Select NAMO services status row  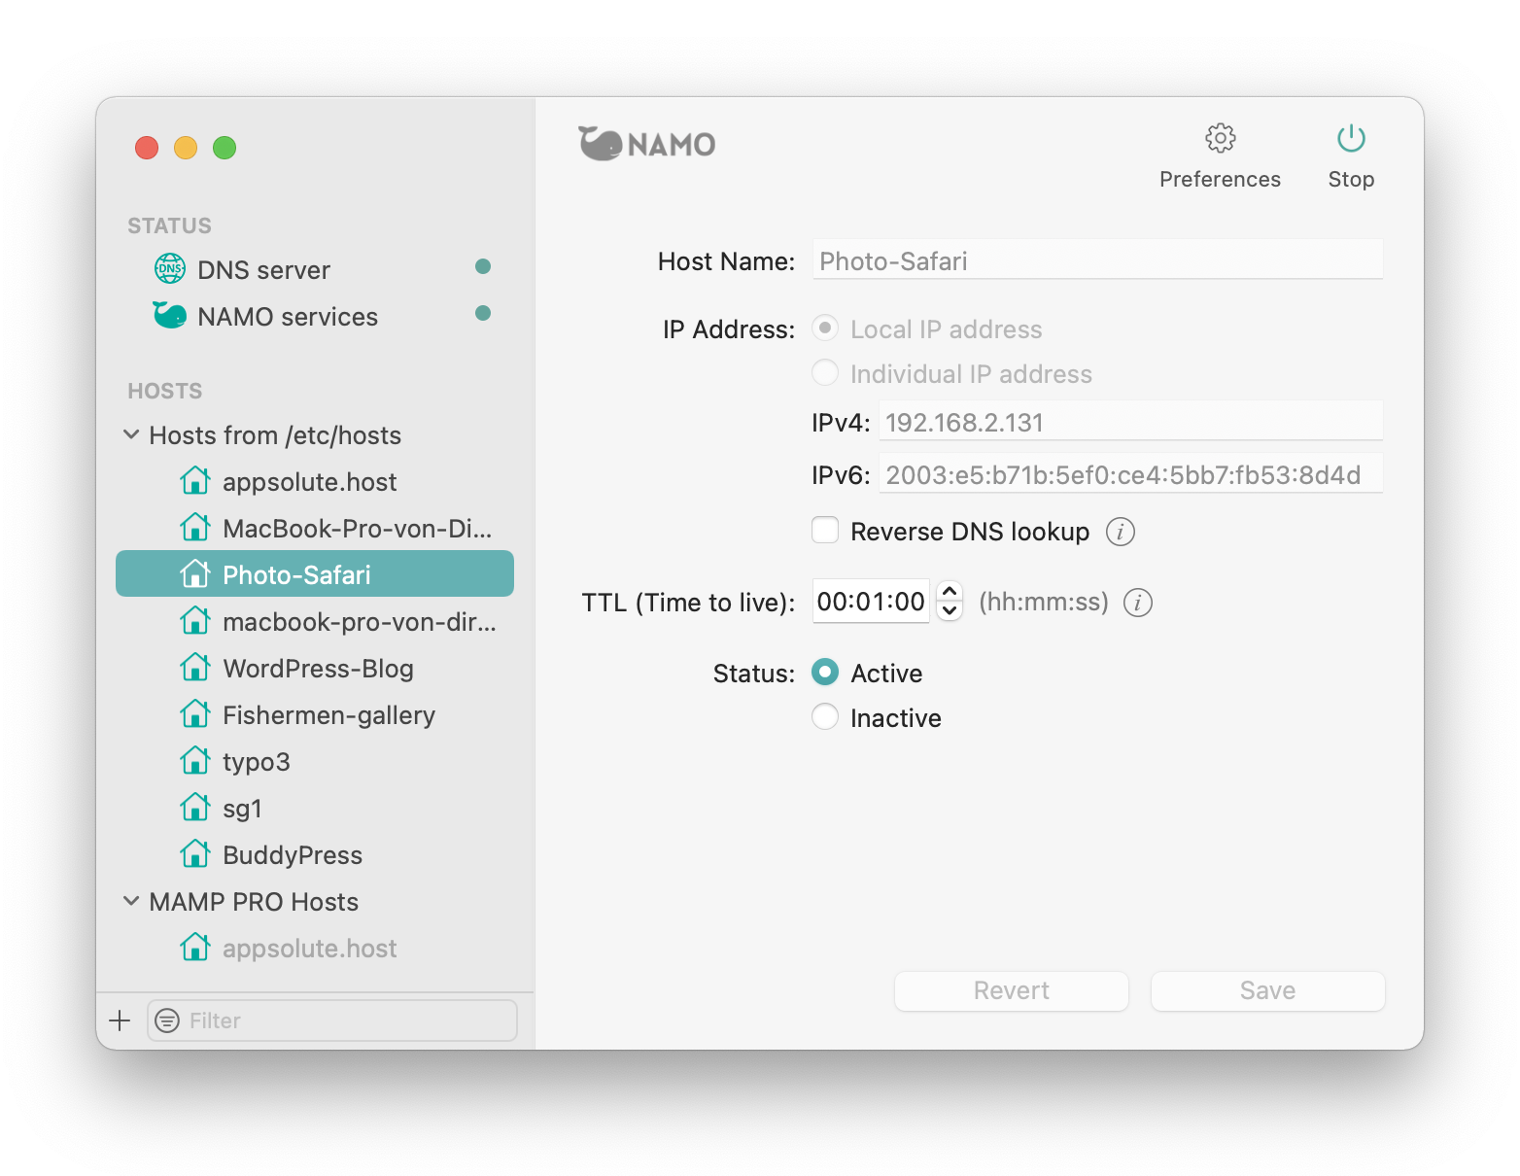[x=315, y=316]
